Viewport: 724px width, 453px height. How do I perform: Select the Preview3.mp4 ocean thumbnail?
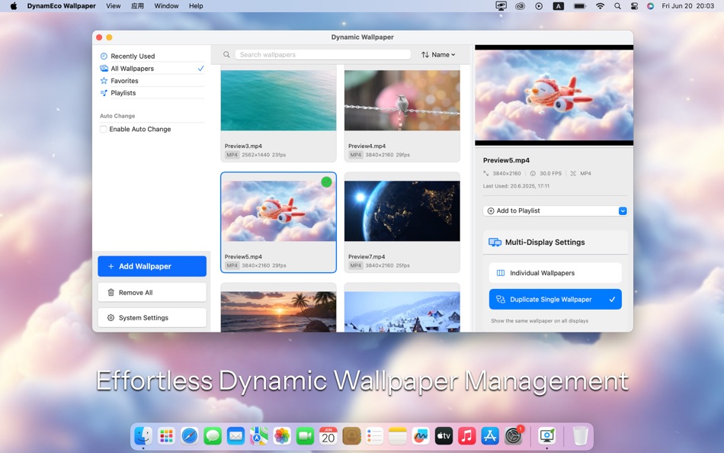click(278, 101)
